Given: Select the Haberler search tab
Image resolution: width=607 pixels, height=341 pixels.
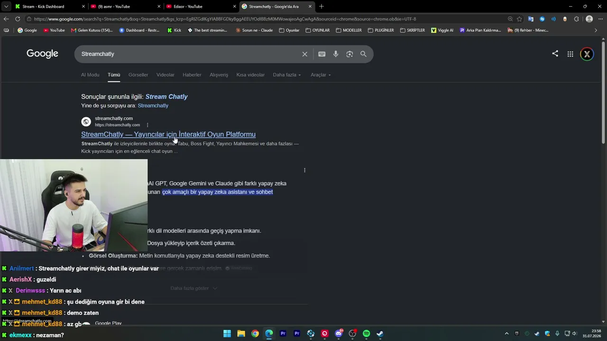Looking at the screenshot, I should (x=192, y=75).
